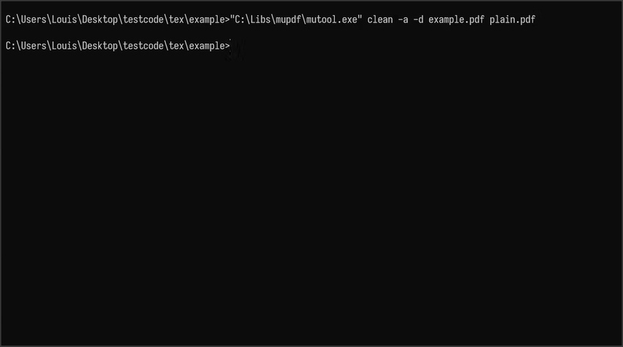Click "Louis" in the second prompt line
The width and height of the screenshot is (623, 347).
(x=64, y=46)
